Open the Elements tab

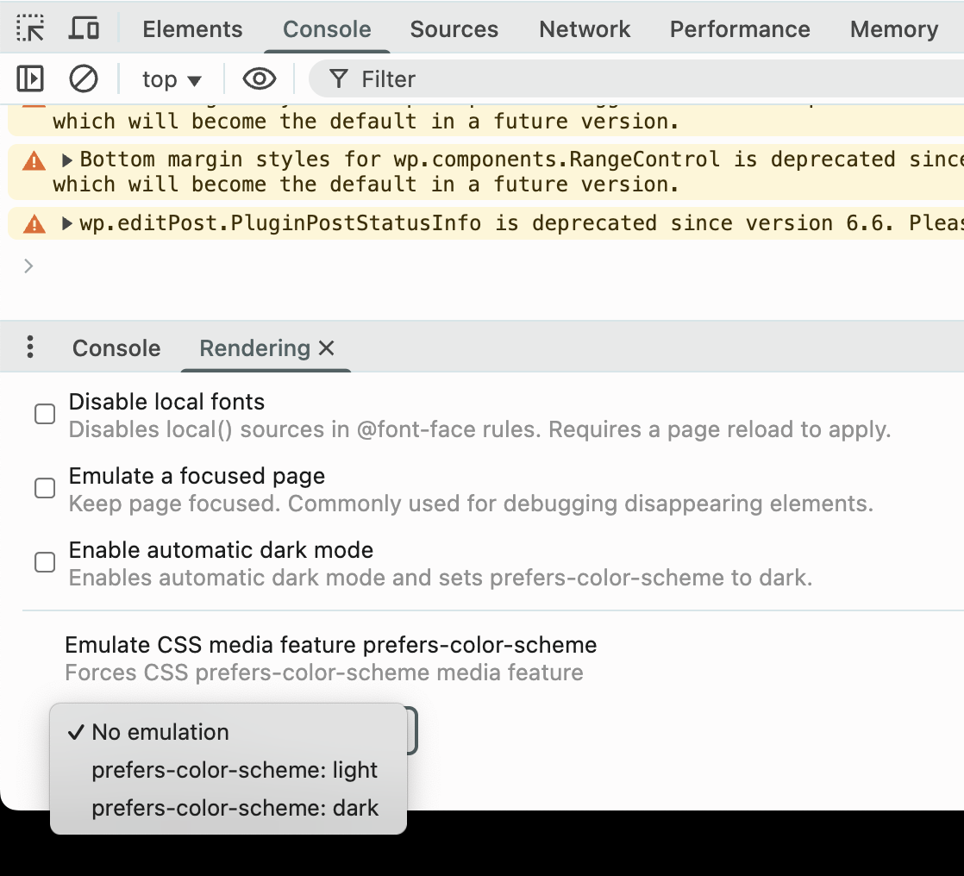[193, 29]
